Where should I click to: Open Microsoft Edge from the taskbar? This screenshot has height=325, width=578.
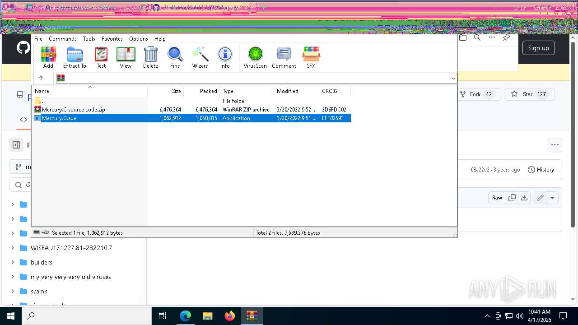(186, 316)
